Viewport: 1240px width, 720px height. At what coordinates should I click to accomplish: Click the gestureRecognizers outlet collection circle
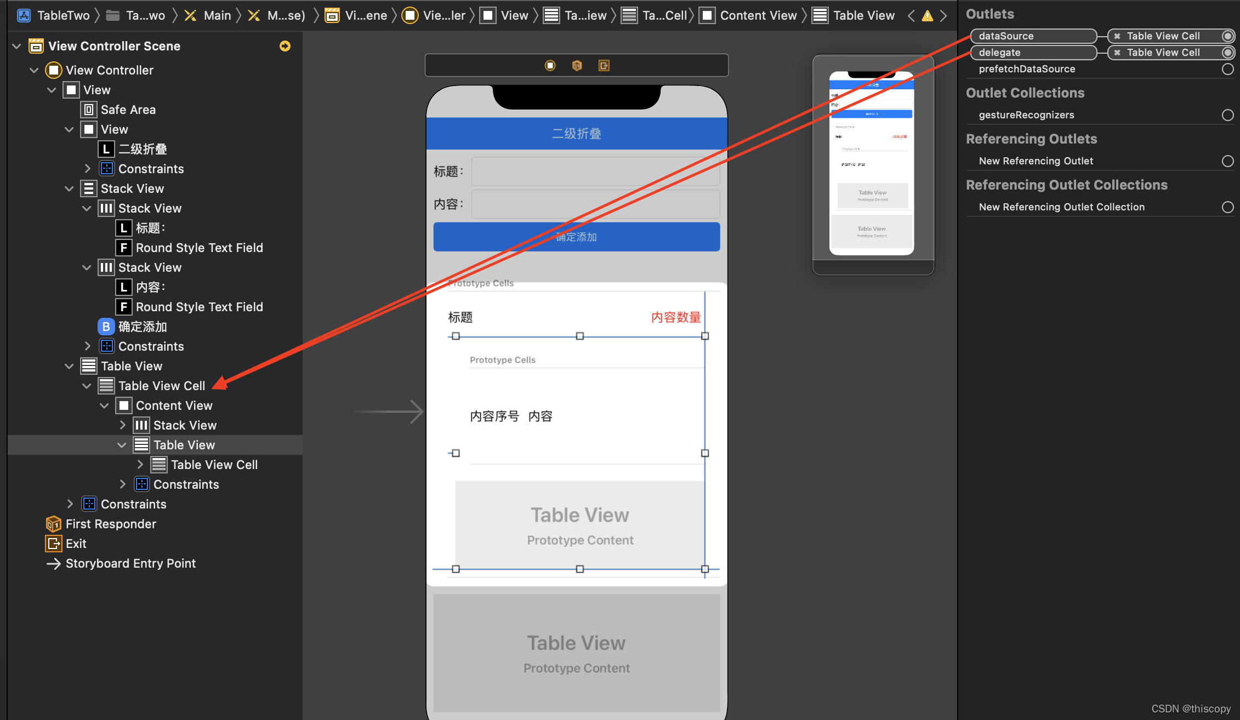pyautogui.click(x=1227, y=115)
